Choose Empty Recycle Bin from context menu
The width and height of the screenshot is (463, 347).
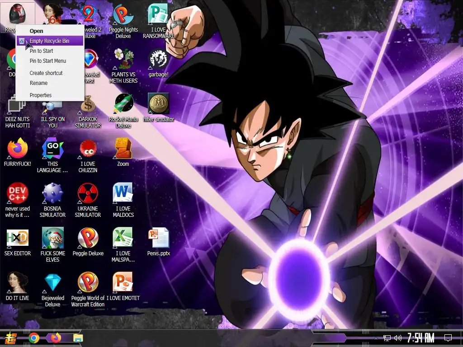50,41
